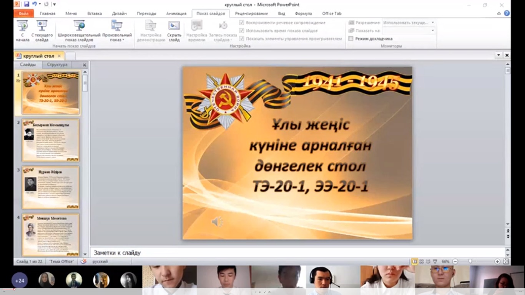Screen dimensions: 525x295
Task: Click the Repeat icon in quick access toolbar
Action: [47, 4]
